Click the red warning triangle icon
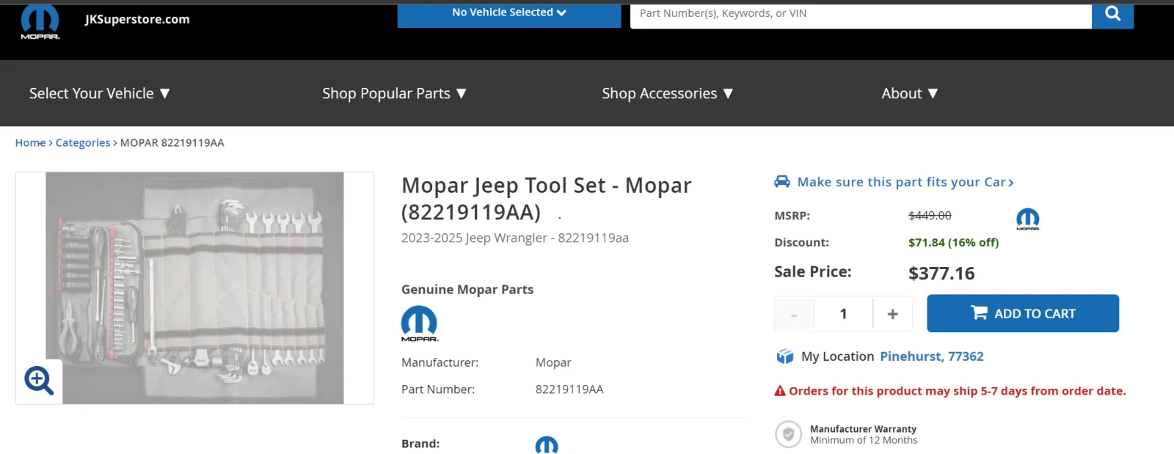The height and width of the screenshot is (454, 1174). (780, 391)
